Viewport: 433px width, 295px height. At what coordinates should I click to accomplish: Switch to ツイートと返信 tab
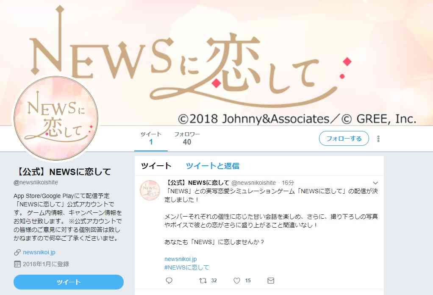[x=213, y=166]
